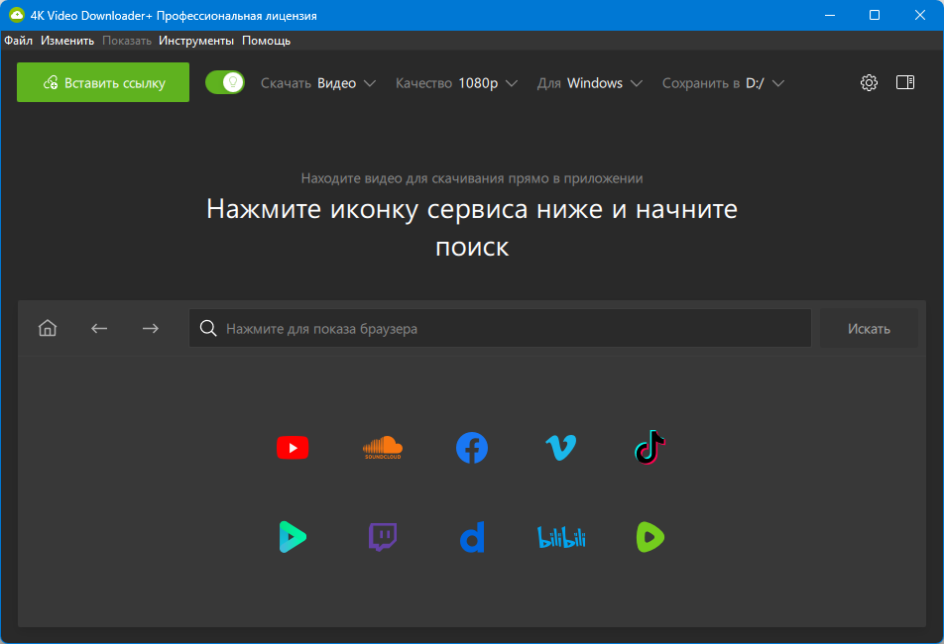Screen dimensions: 944x644
Task: Open Dailymotion service icon
Action: point(472,538)
